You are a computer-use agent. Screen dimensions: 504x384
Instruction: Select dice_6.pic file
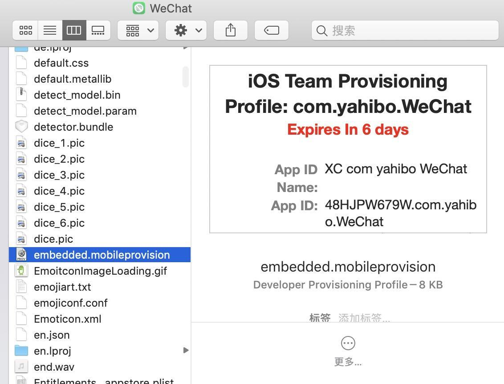pos(100,223)
